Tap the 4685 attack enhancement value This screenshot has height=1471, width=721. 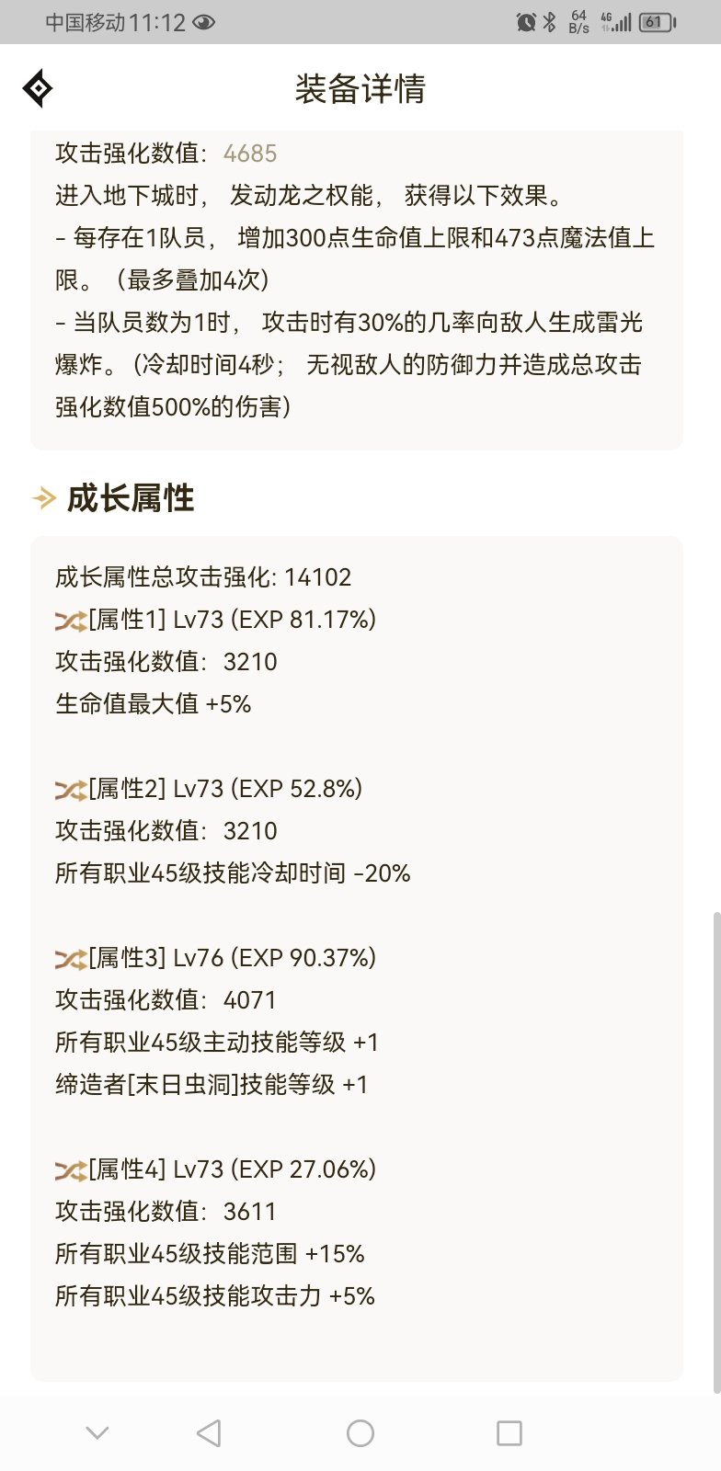point(250,154)
